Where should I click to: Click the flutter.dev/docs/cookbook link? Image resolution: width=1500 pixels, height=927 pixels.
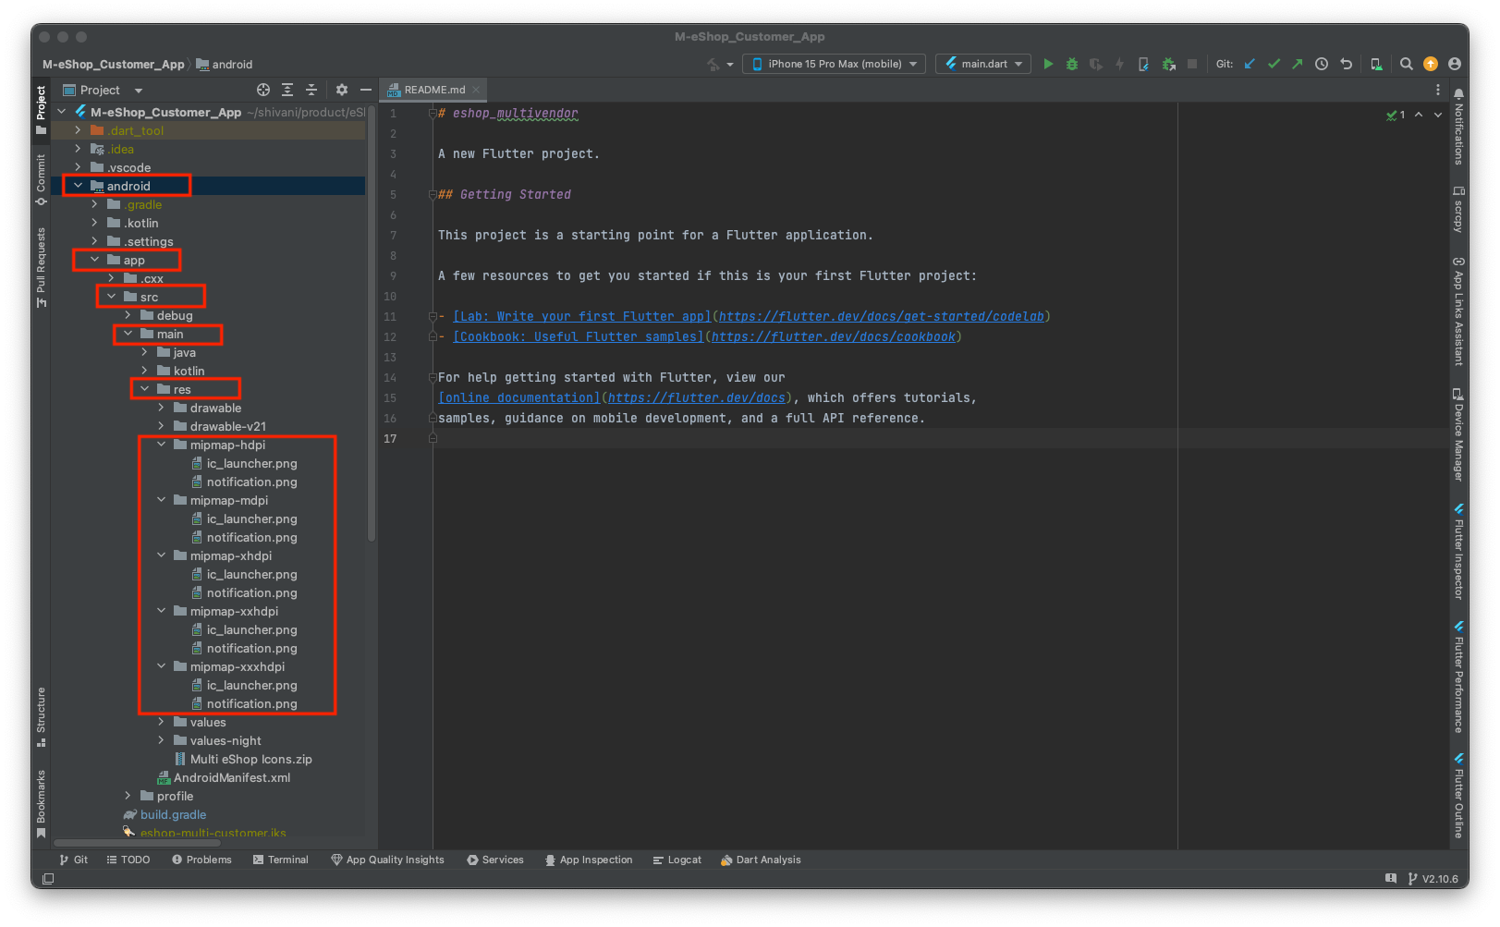pyautogui.click(x=834, y=336)
